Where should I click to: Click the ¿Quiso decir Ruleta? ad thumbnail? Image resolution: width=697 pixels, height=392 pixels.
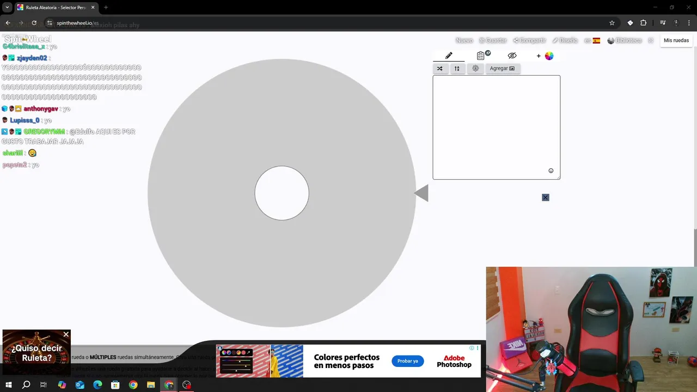point(36,352)
